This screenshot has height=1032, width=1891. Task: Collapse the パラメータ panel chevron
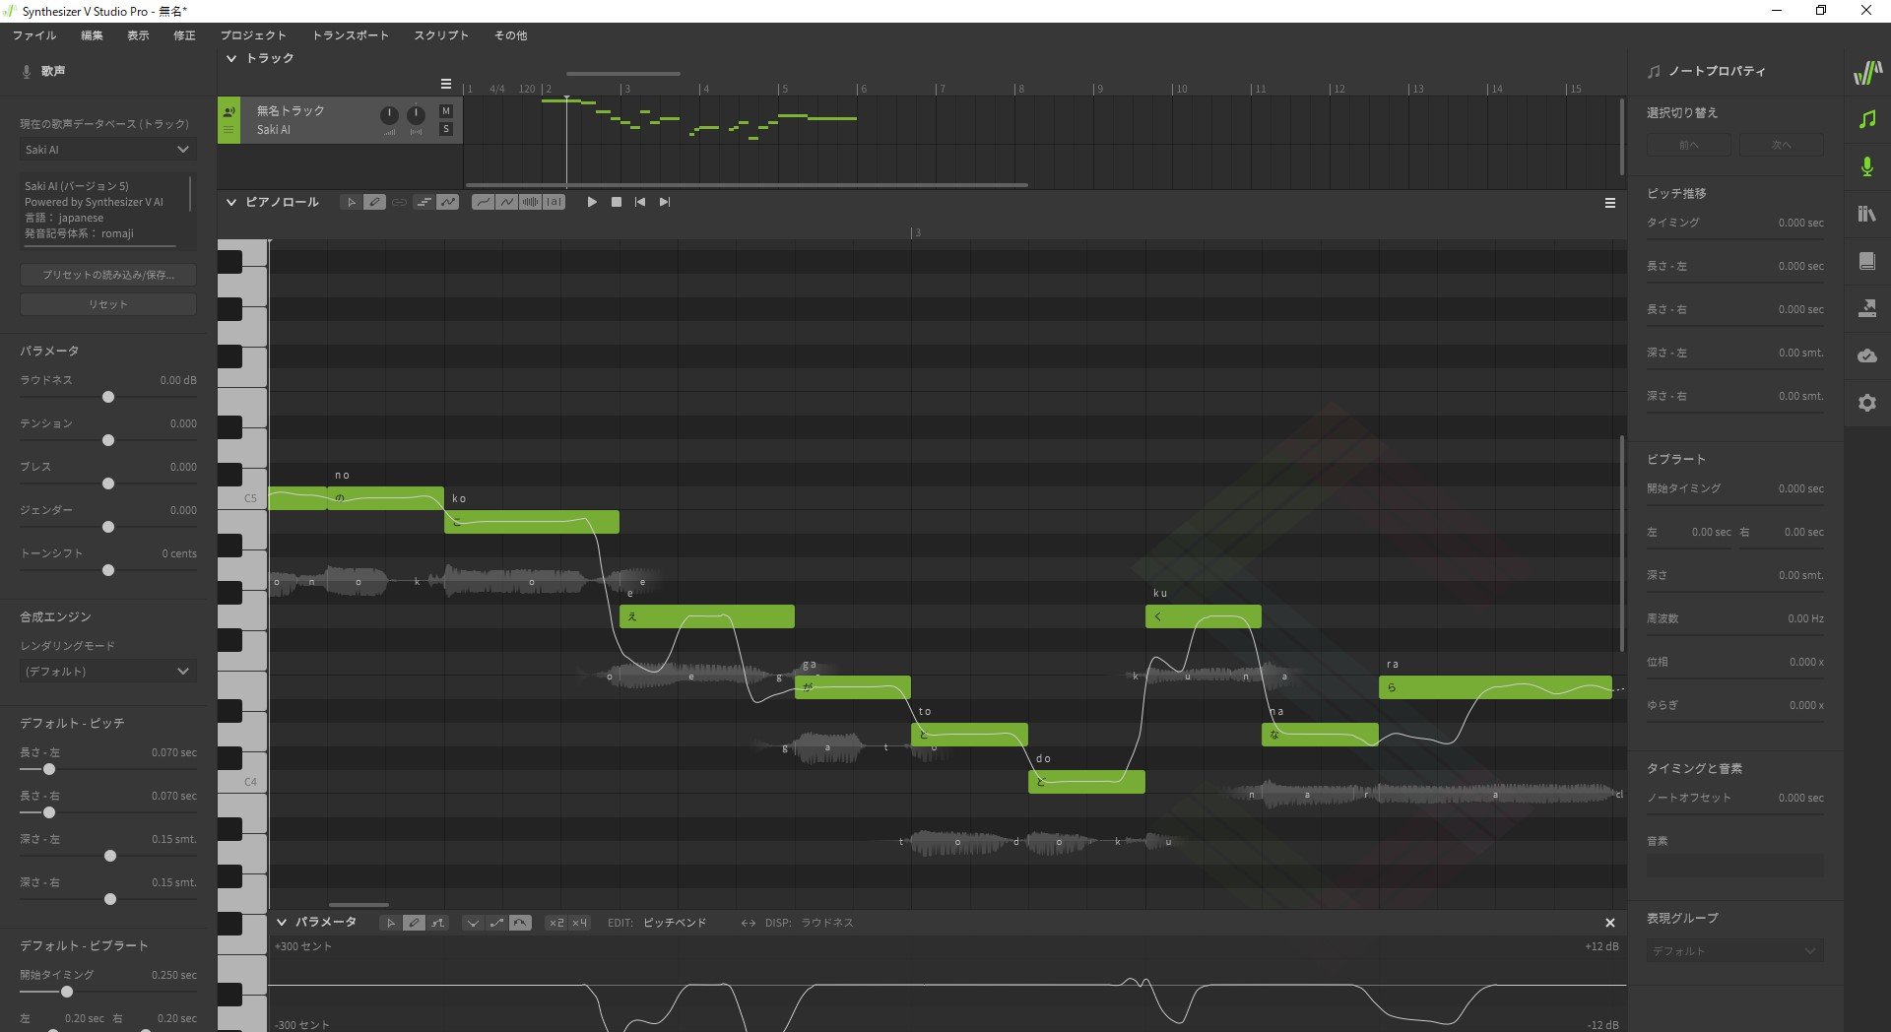tap(282, 923)
